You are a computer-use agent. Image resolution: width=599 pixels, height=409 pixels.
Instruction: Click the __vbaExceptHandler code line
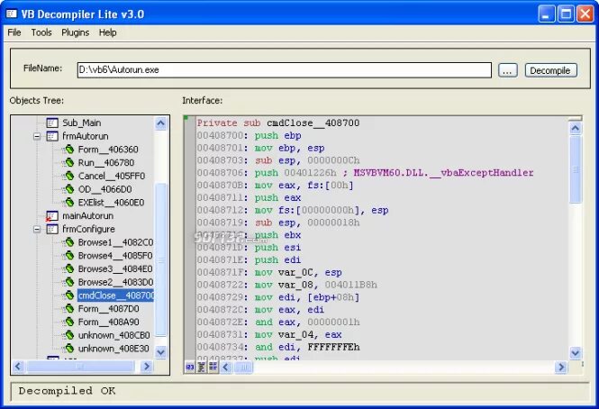coord(365,173)
